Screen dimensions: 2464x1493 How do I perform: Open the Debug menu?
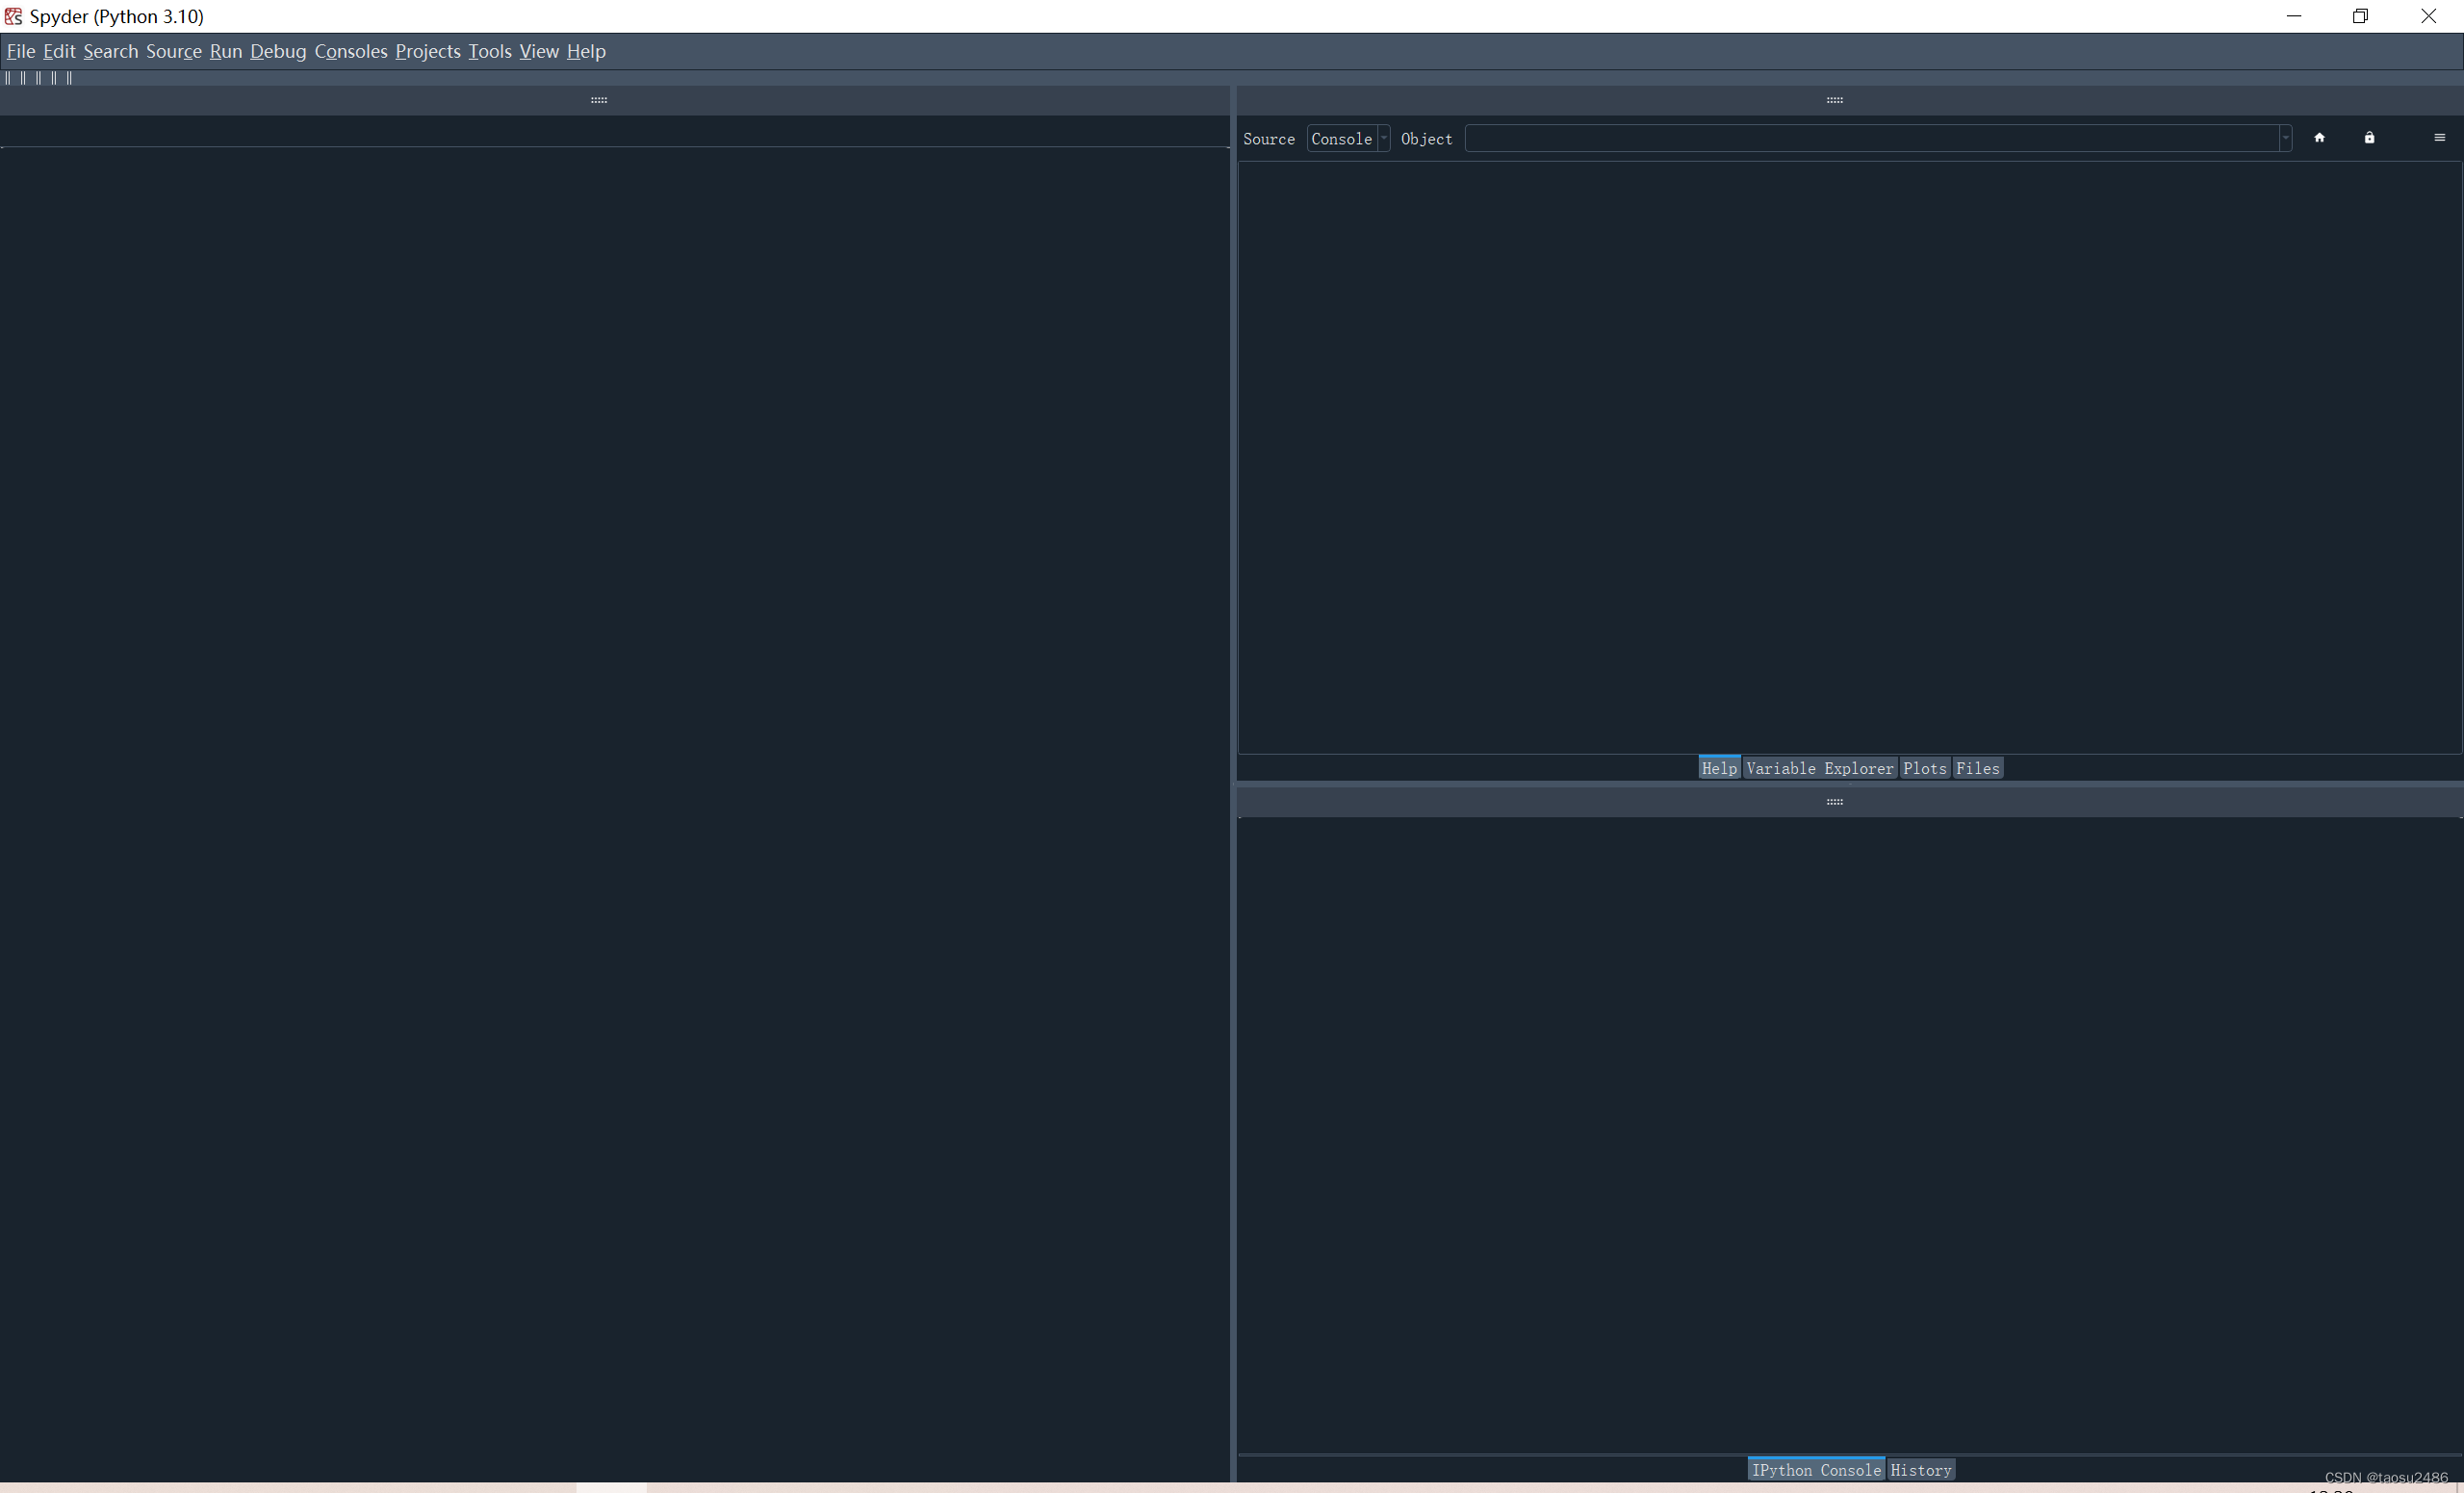coord(277,51)
